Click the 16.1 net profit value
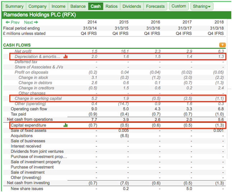 125,51
